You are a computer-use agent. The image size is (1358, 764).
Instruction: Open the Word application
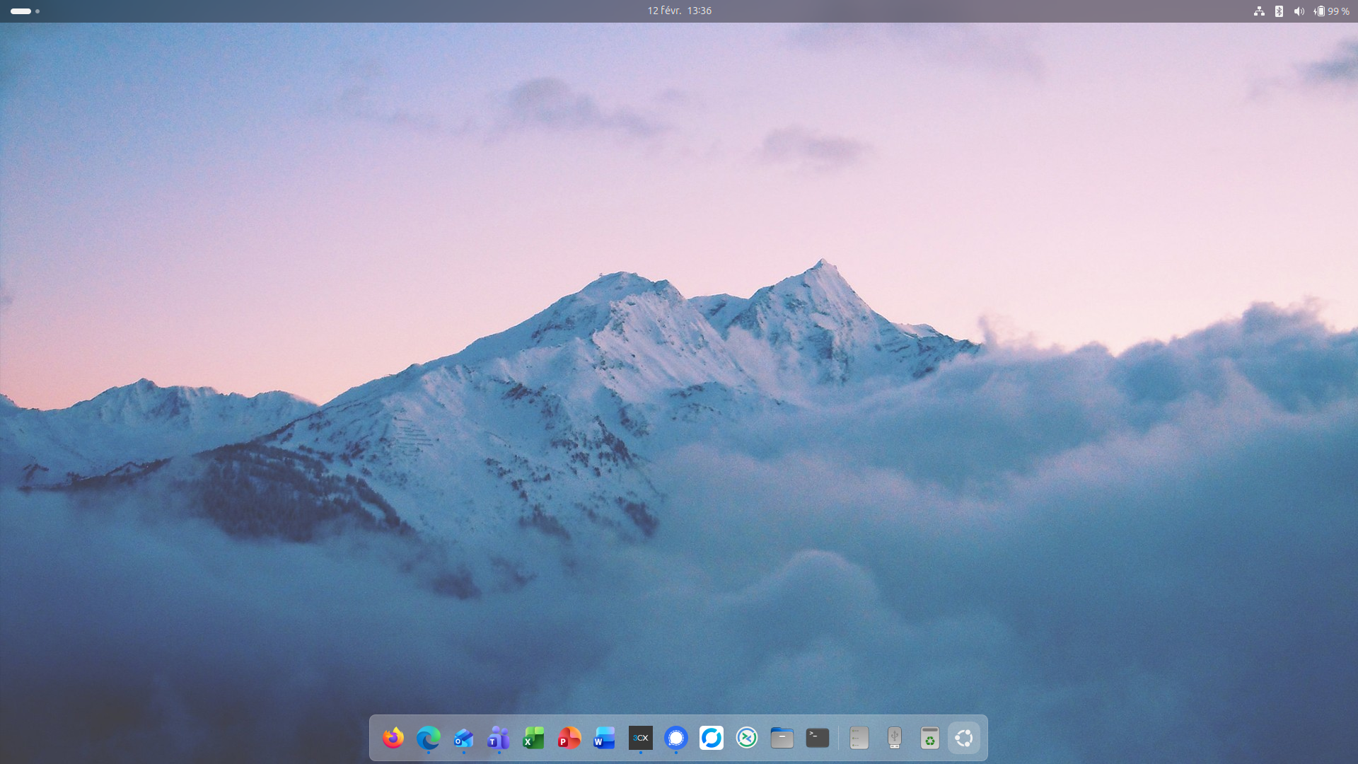[x=605, y=738]
